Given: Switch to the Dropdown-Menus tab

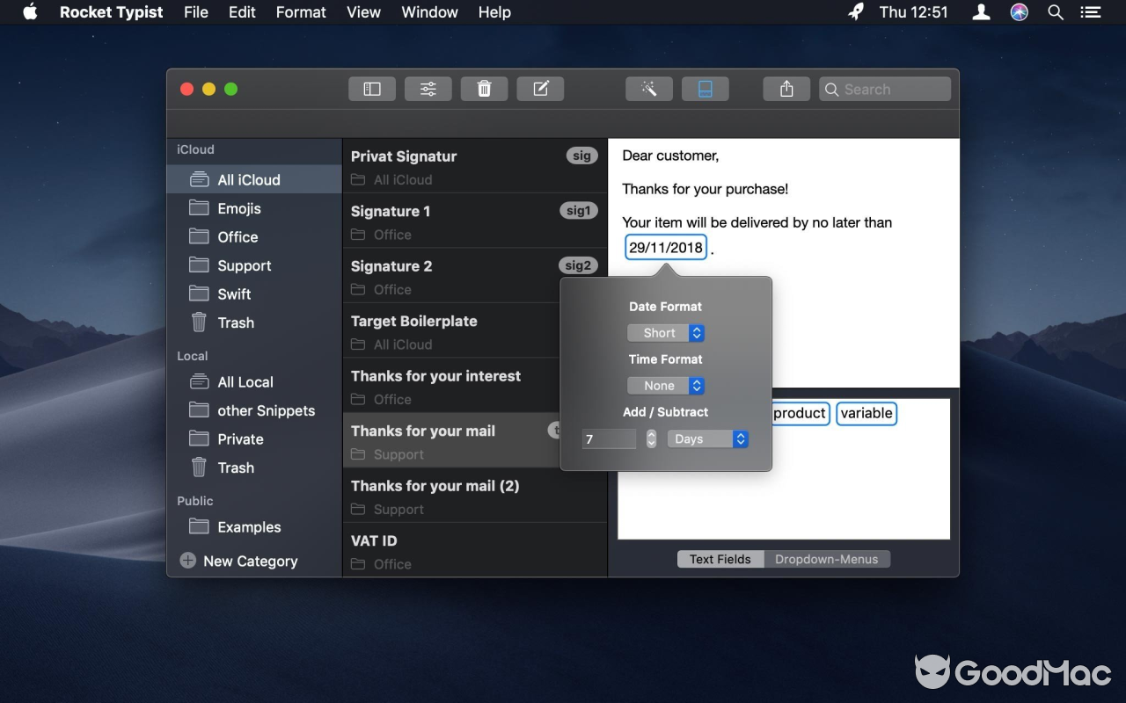Looking at the screenshot, I should 828,558.
